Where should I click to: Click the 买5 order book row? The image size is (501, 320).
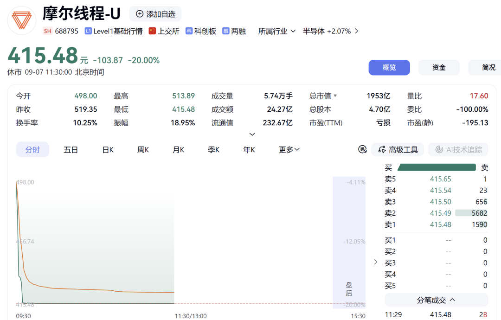coord(436,286)
